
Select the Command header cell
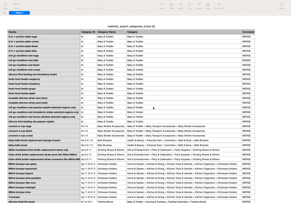[x=248, y=32]
